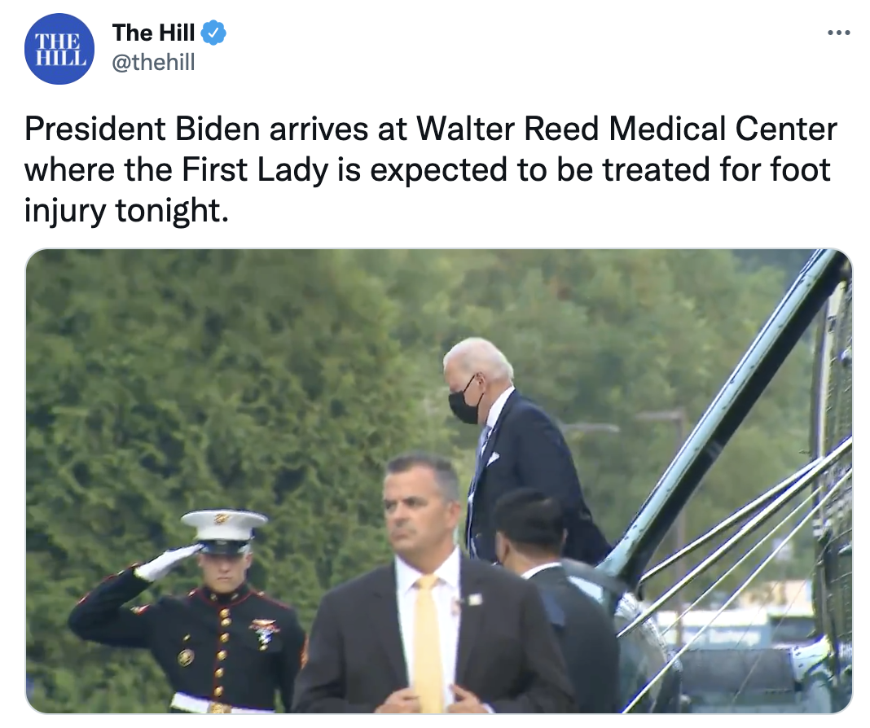Image resolution: width=870 pixels, height=728 pixels.
Task: Click the words "President Biden arrives"
Action: [x=196, y=129]
